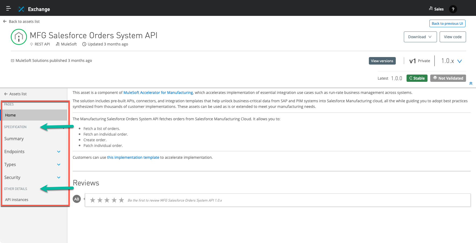
Task: Click the View code button
Action: click(x=453, y=37)
